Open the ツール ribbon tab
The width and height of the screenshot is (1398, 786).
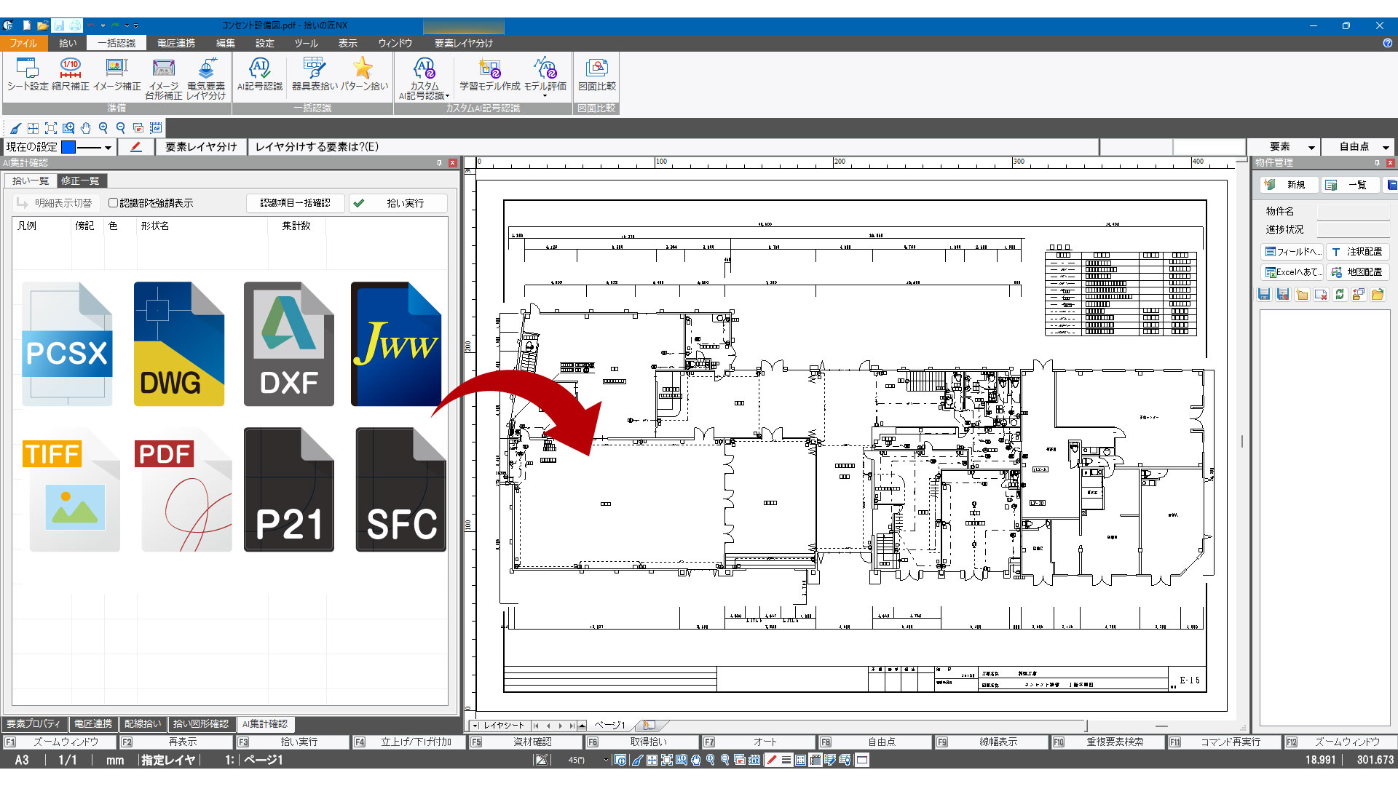[306, 43]
